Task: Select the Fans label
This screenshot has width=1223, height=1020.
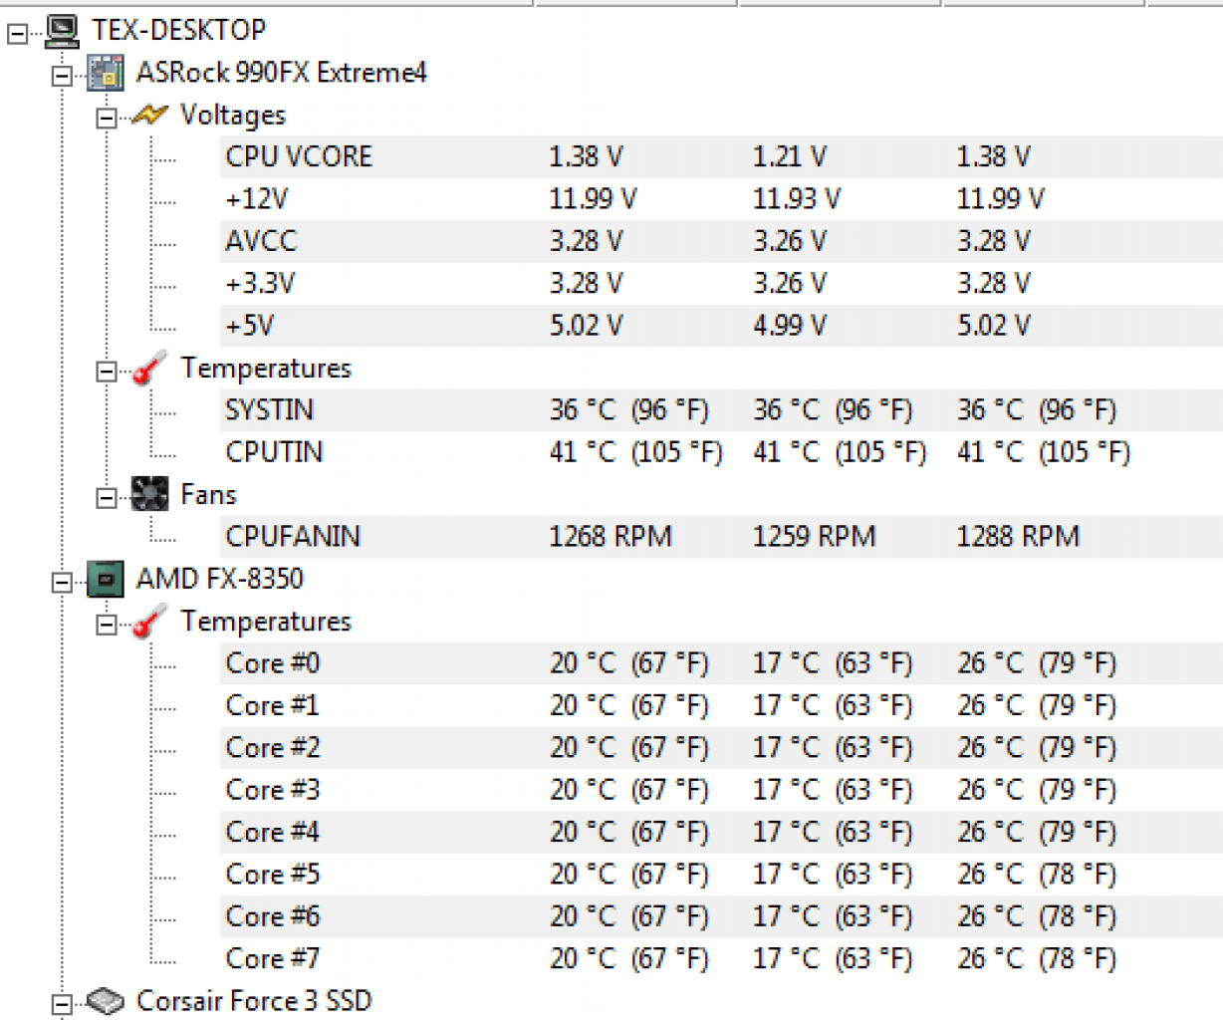Action: point(209,494)
